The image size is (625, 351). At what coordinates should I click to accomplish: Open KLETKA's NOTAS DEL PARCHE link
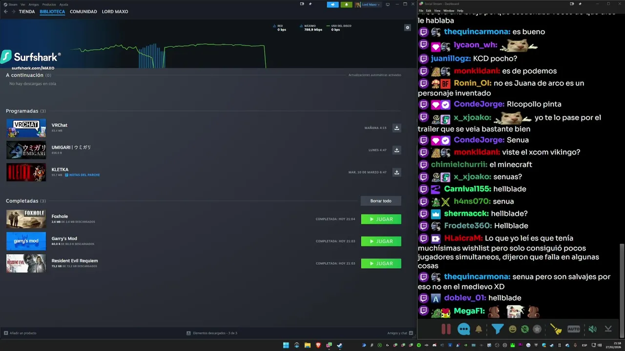click(82, 175)
